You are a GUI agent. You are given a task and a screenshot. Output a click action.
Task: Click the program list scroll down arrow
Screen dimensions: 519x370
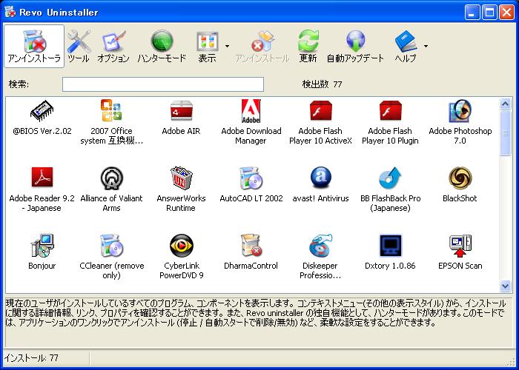coord(505,286)
